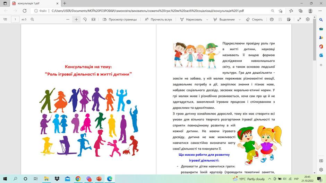Image resolution: width=326 pixels, height=183 pixels.
Task: Select the консультація 1.pdf tab
Action: coord(35,3)
